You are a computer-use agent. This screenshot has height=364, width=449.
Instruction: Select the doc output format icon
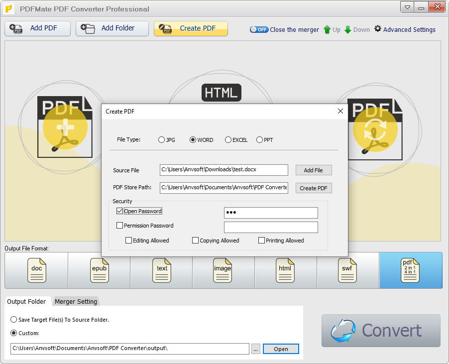coord(36,269)
